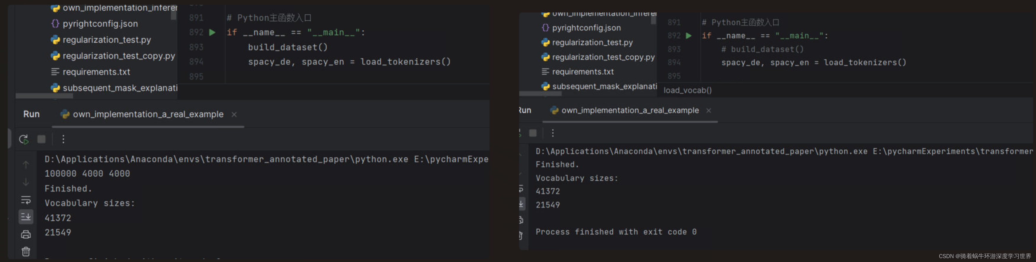
Task: Click the Run label in the left panel
Action: [31, 114]
